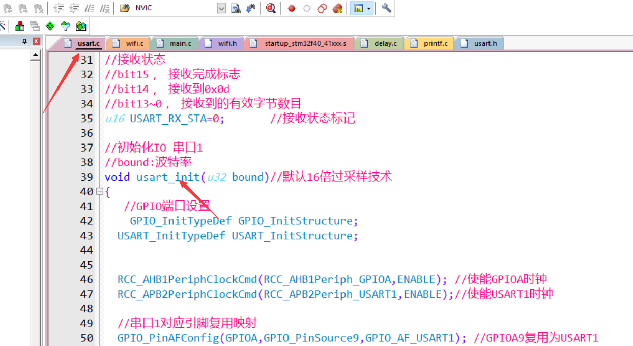Image resolution: width=633 pixels, height=346 pixels.
Task: Insert a breakpoint using the red dot icon
Action: coord(291,8)
